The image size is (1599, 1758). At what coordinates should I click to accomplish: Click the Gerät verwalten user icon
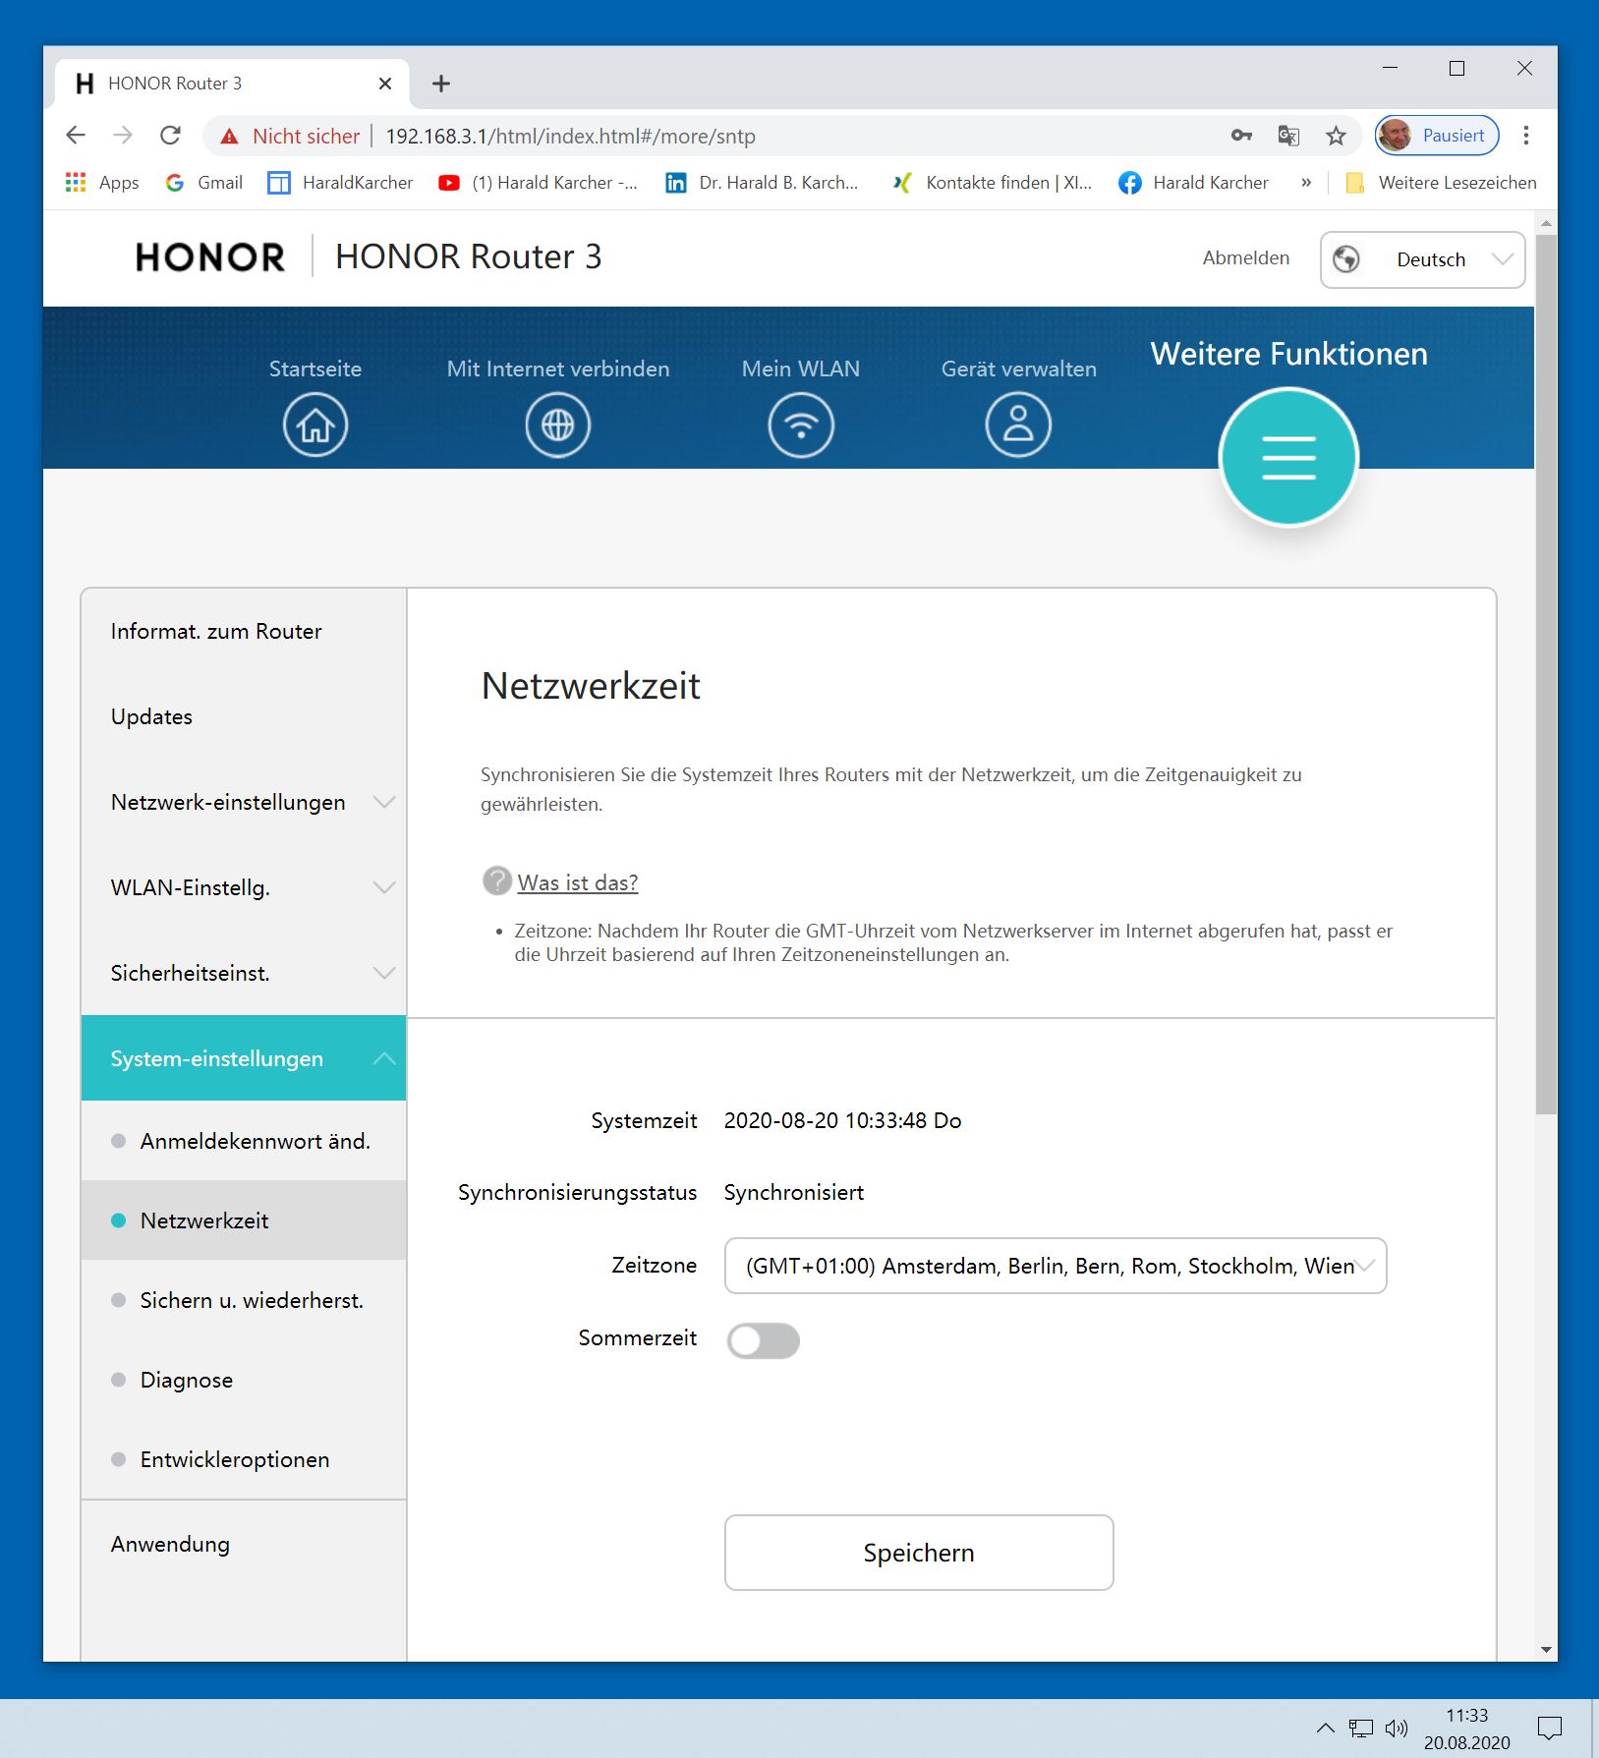click(x=1018, y=425)
